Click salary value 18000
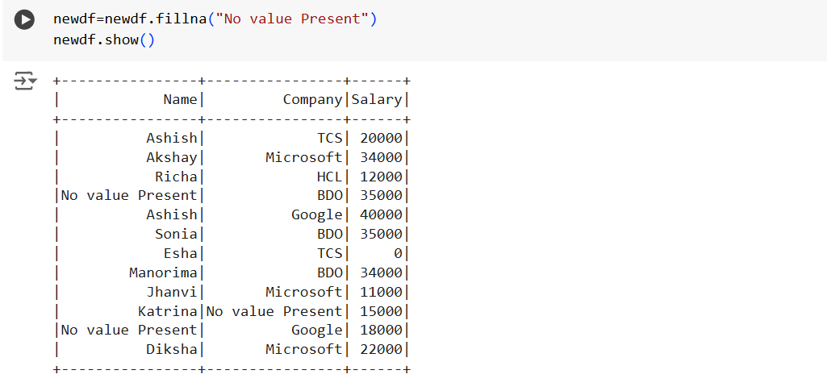The image size is (827, 391). 381,330
